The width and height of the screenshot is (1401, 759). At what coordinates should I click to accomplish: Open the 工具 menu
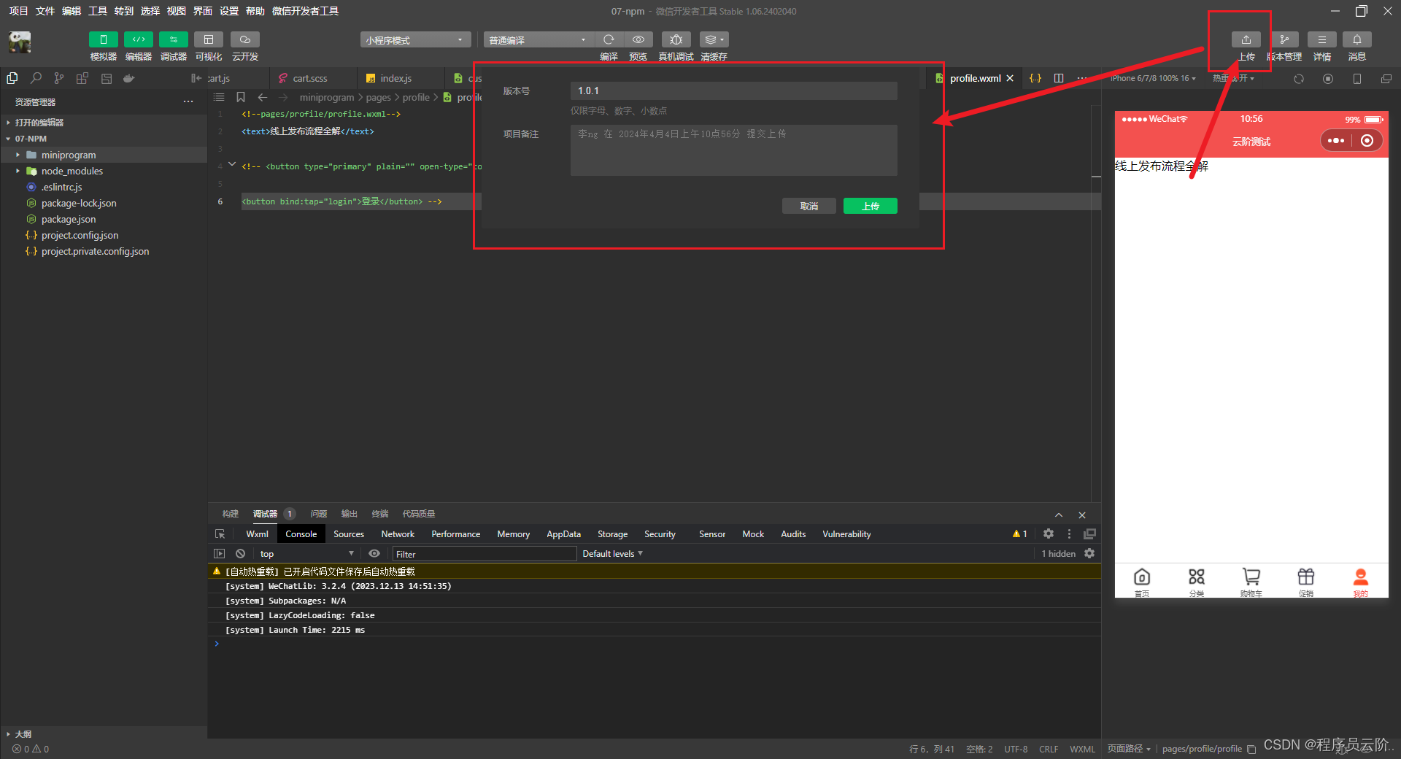tap(98, 11)
